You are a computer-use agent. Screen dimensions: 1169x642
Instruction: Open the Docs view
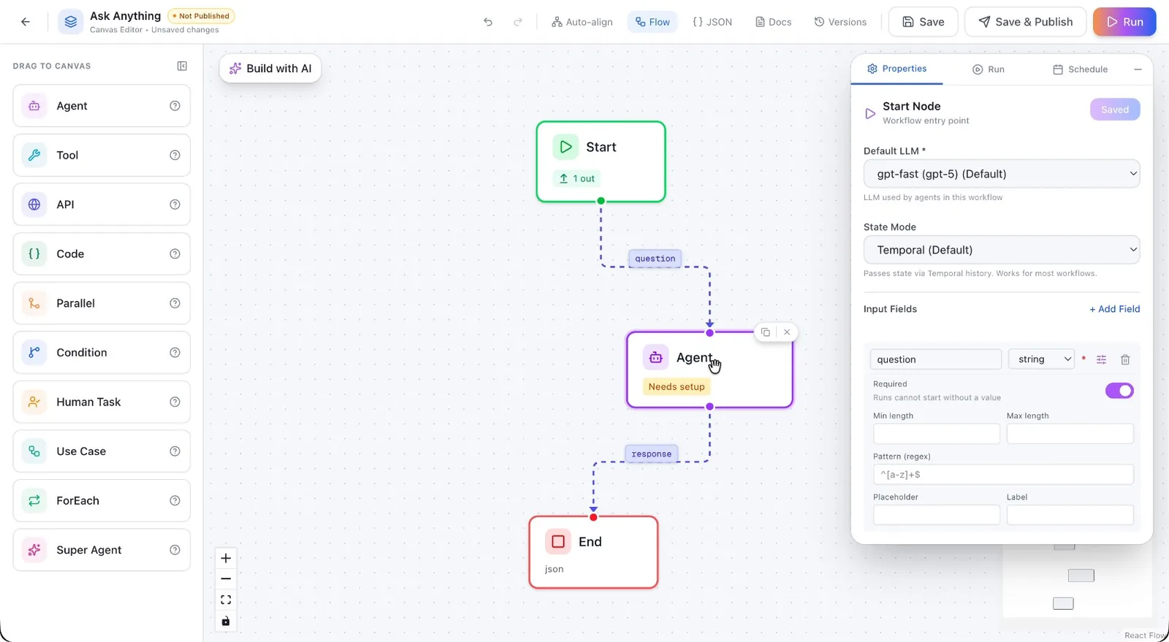tap(774, 22)
